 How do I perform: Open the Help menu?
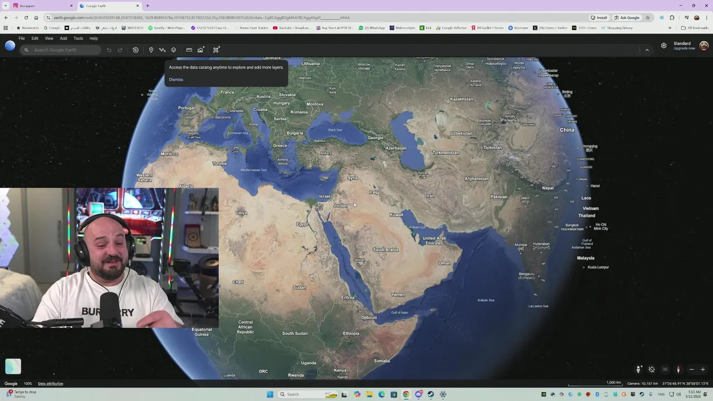click(x=94, y=38)
